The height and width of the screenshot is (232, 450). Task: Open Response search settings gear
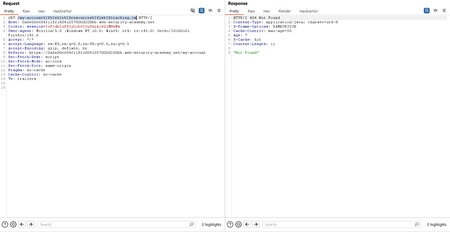pyautogui.click(x=239, y=224)
